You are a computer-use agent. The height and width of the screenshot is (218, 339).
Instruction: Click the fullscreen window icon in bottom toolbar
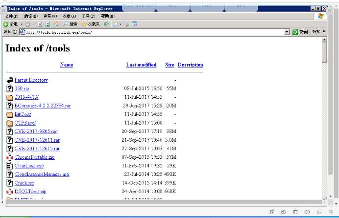click(x=319, y=212)
